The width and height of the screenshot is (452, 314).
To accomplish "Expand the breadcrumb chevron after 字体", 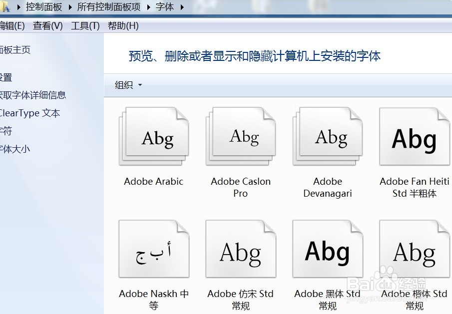I will (181, 7).
